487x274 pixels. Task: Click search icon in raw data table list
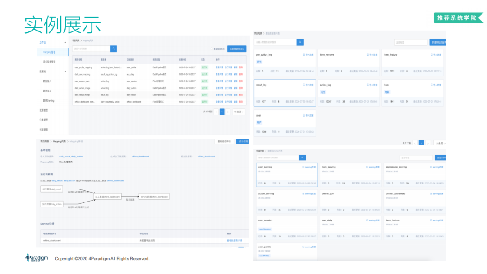pyautogui.click(x=300, y=42)
